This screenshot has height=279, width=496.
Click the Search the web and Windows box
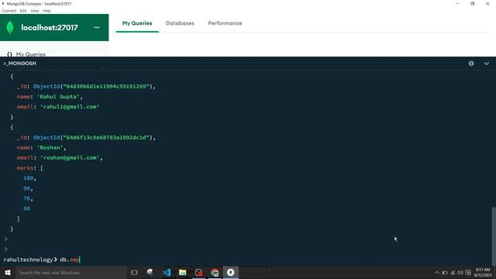(x=71, y=272)
